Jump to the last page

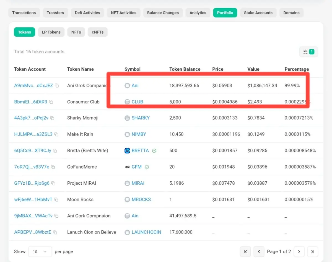point(313,252)
